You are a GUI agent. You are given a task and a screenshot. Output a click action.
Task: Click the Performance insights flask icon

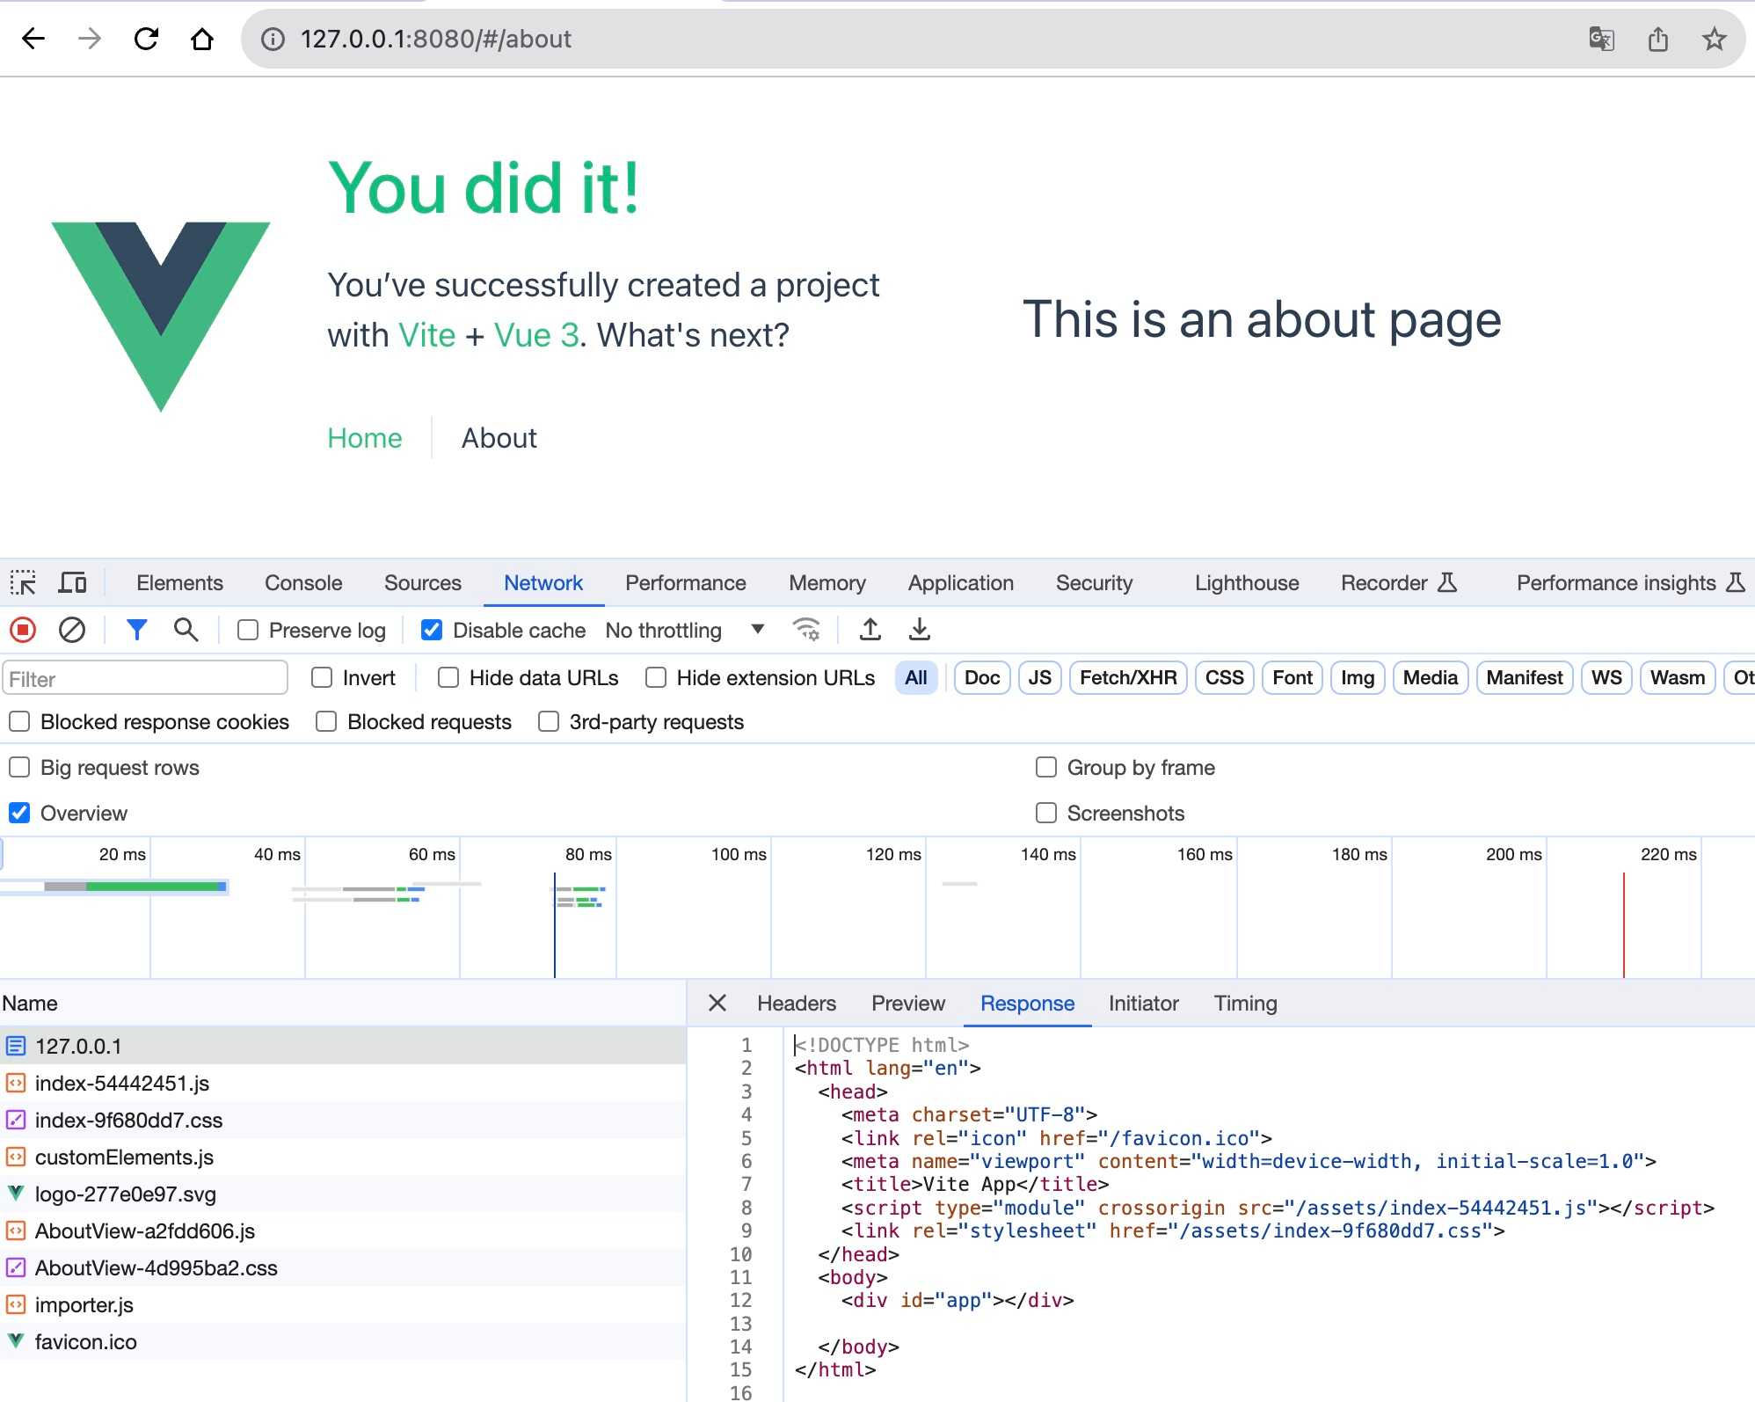click(x=1736, y=582)
